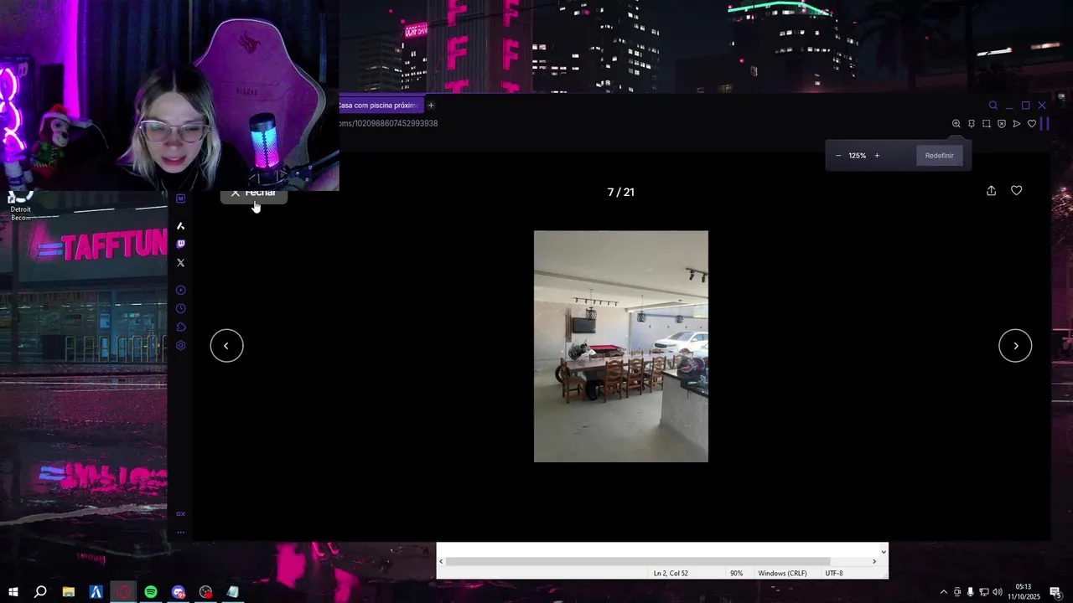Screen dimensions: 1073x603
Task: Open Windows taskbar search
Action: pos(40,592)
